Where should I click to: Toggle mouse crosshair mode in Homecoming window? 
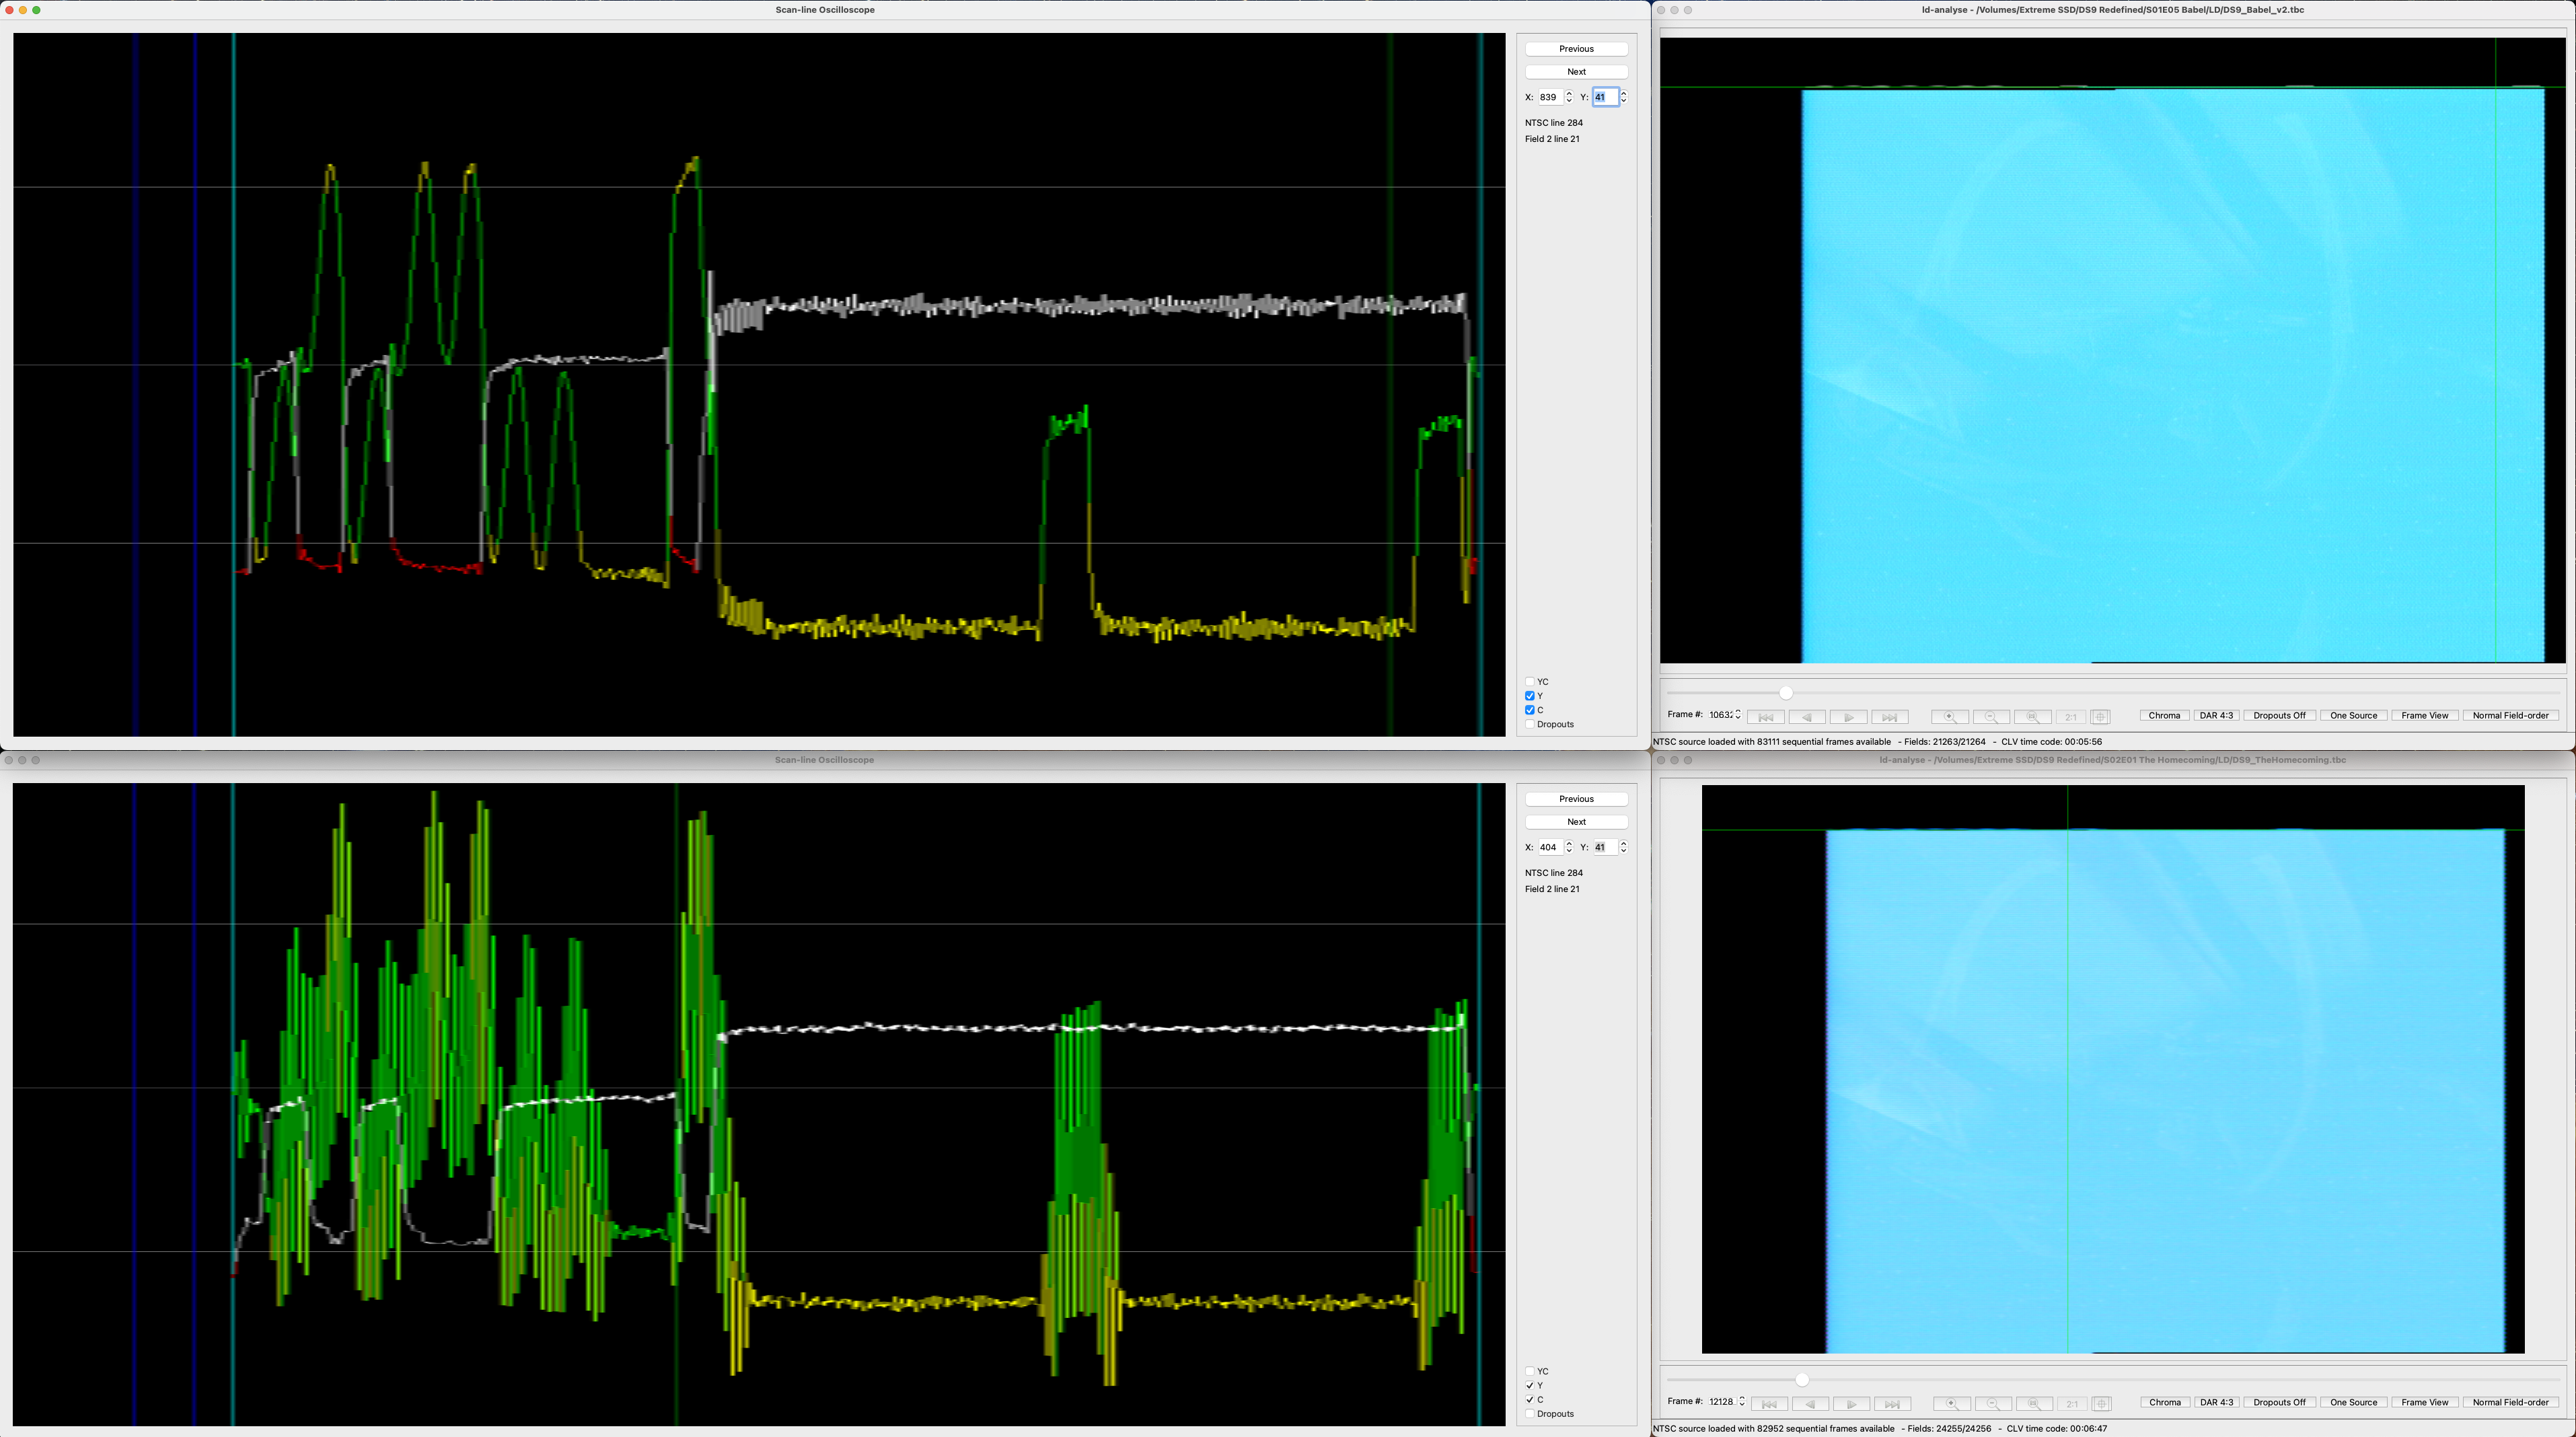pos(2101,1403)
